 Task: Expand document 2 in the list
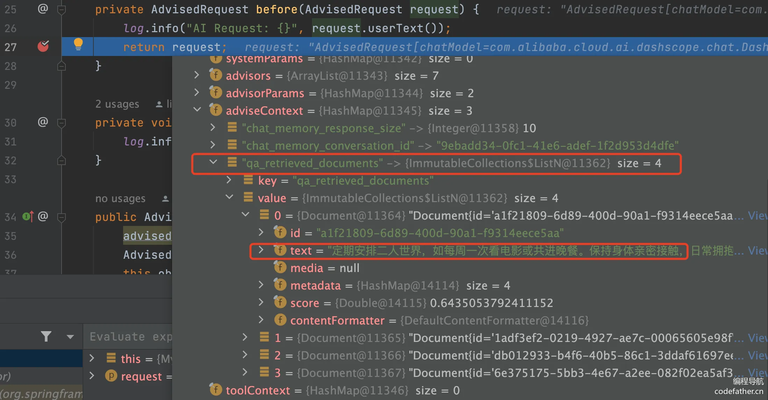(245, 355)
